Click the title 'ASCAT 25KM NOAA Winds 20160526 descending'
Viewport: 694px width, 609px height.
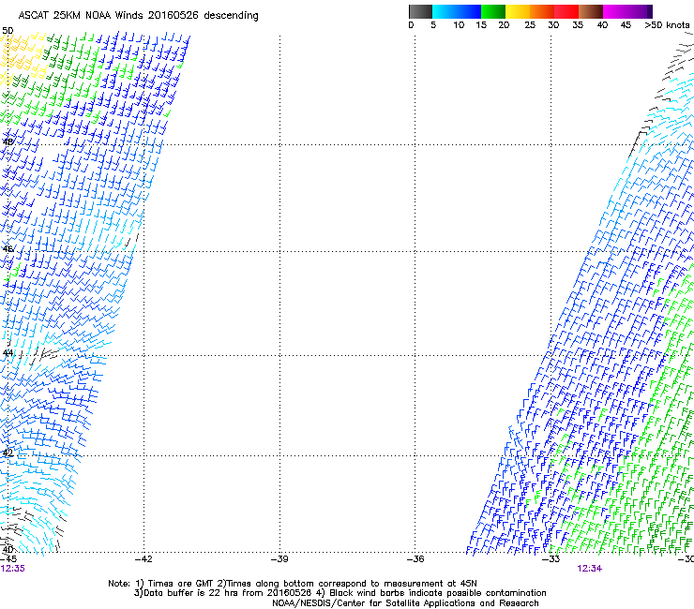138,16
